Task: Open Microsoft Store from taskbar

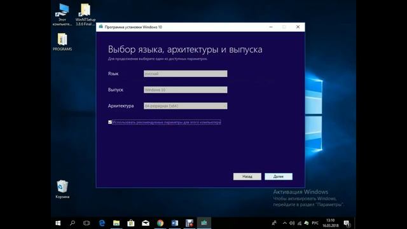Action: point(131,223)
